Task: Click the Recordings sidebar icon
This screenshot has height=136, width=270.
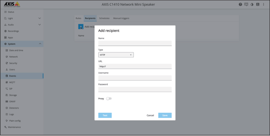Action: coord(5,31)
